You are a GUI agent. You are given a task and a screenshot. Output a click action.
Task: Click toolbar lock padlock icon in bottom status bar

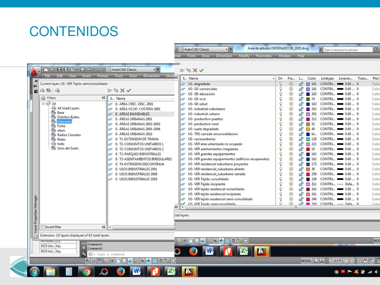(366, 261)
